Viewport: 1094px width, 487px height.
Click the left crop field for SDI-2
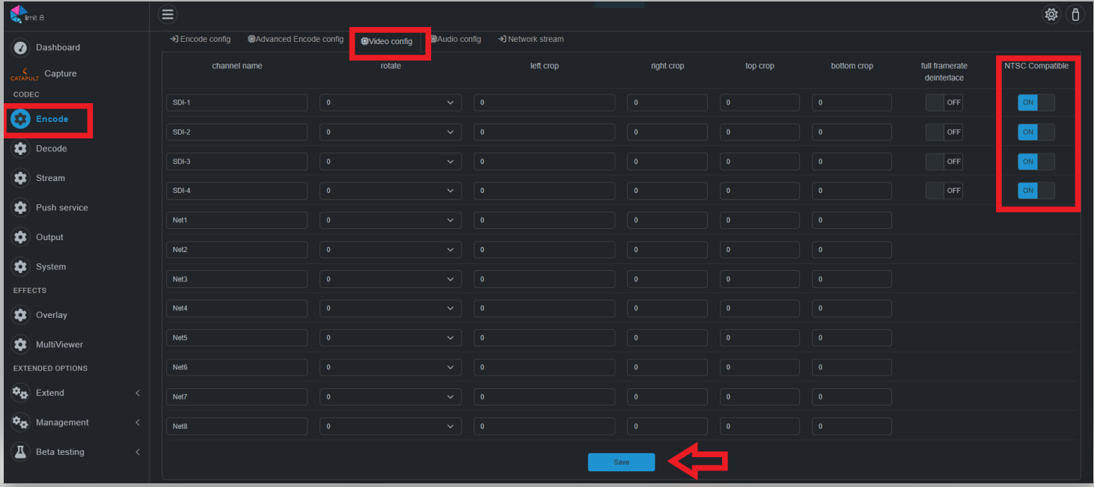[544, 132]
